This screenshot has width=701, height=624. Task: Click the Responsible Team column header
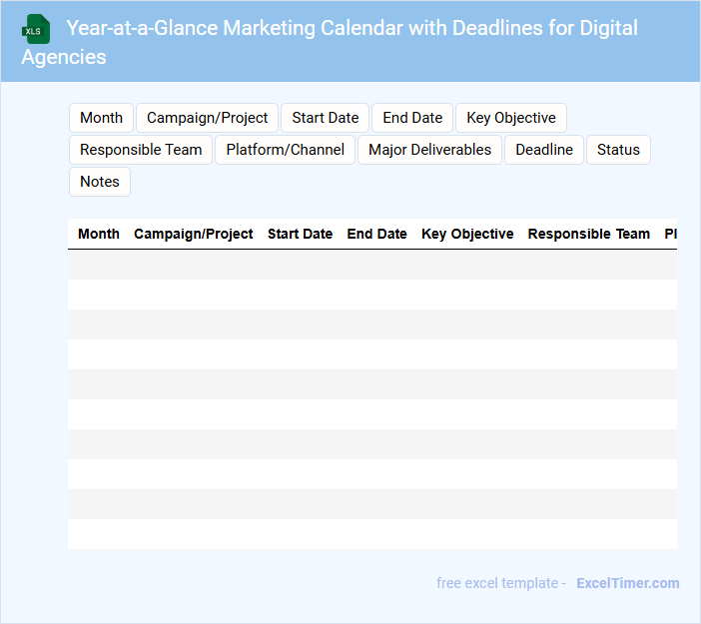pos(589,234)
